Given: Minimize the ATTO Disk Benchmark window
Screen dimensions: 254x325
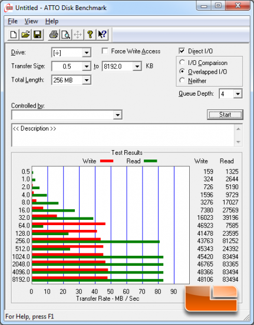Looking at the screenshot, I should tap(203, 5).
